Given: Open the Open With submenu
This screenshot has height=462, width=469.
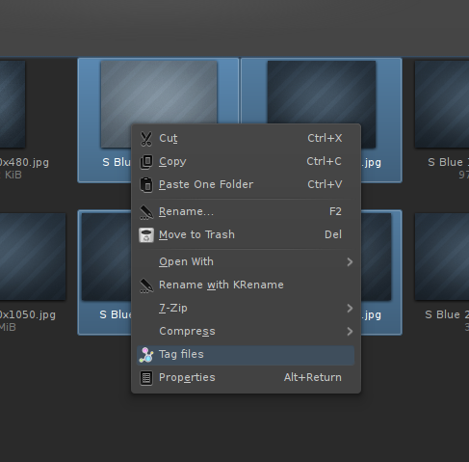Looking at the screenshot, I should (x=246, y=262).
